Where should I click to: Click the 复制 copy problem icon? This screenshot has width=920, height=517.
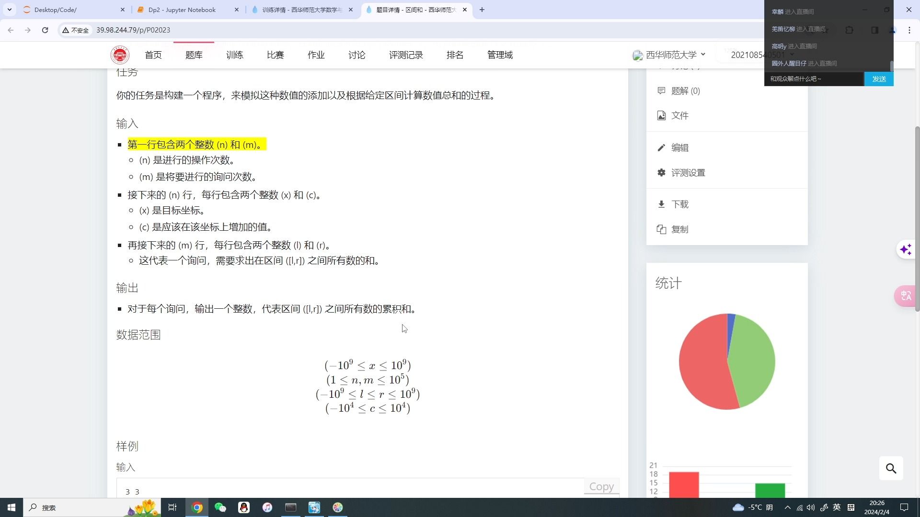[x=662, y=229]
